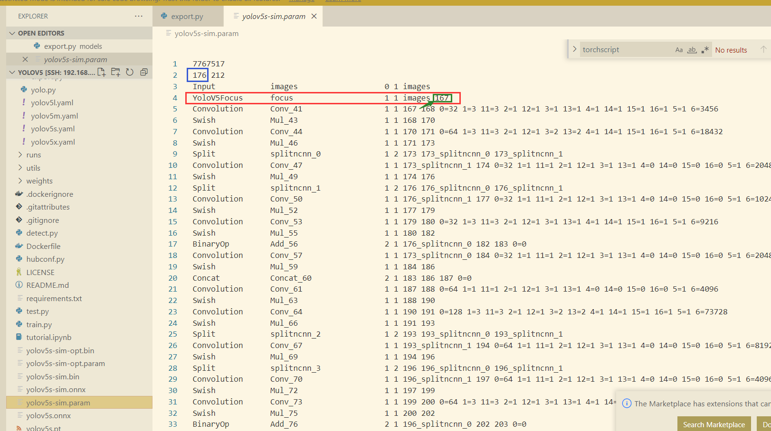The width and height of the screenshot is (771, 431).
Task: Open yolov5s-sim.onnx file
Action: coord(56,389)
